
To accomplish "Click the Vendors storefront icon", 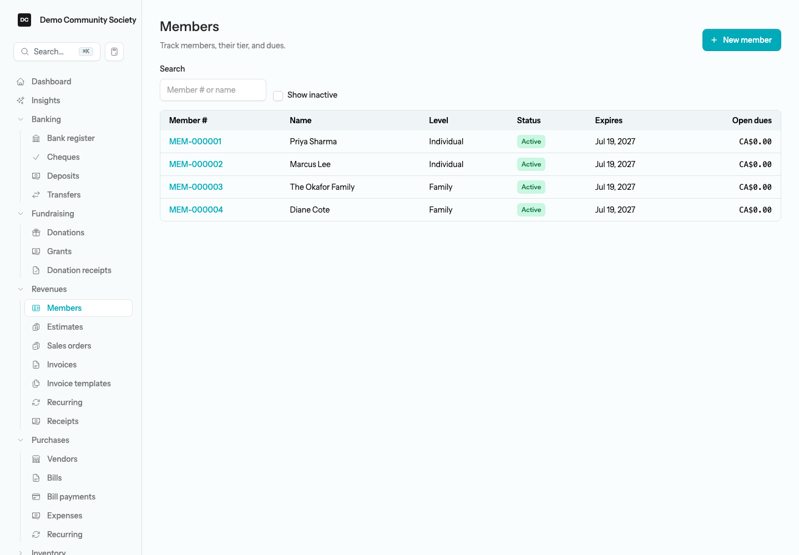I will click(36, 459).
